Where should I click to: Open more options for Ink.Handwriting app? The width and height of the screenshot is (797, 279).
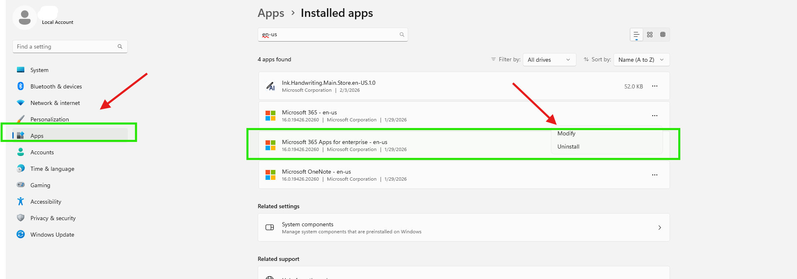pos(655,86)
